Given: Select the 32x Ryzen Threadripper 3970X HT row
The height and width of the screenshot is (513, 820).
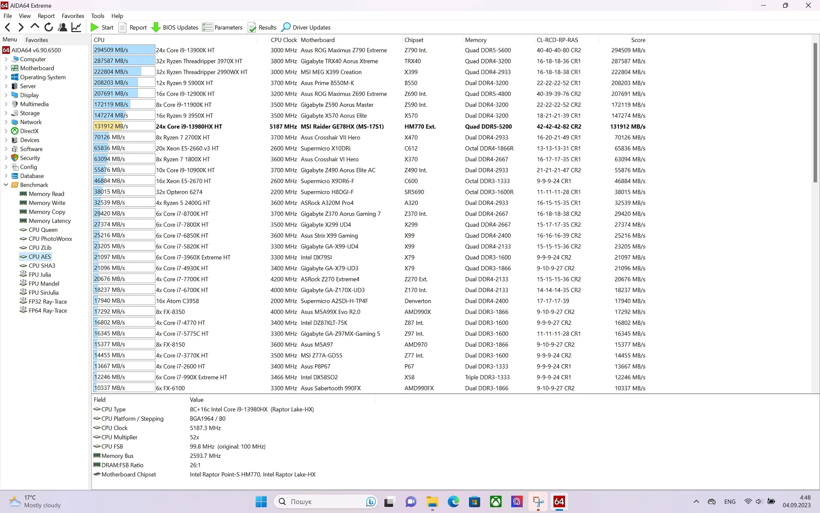Looking at the screenshot, I should pyautogui.click(x=370, y=61).
